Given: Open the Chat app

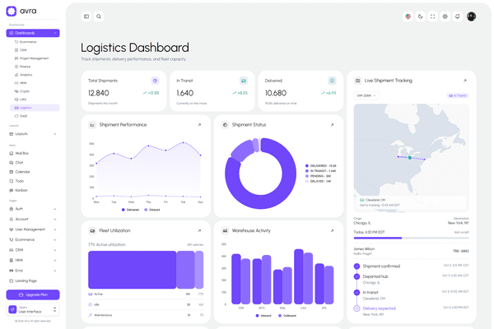Looking at the screenshot, I should click(x=33, y=163).
